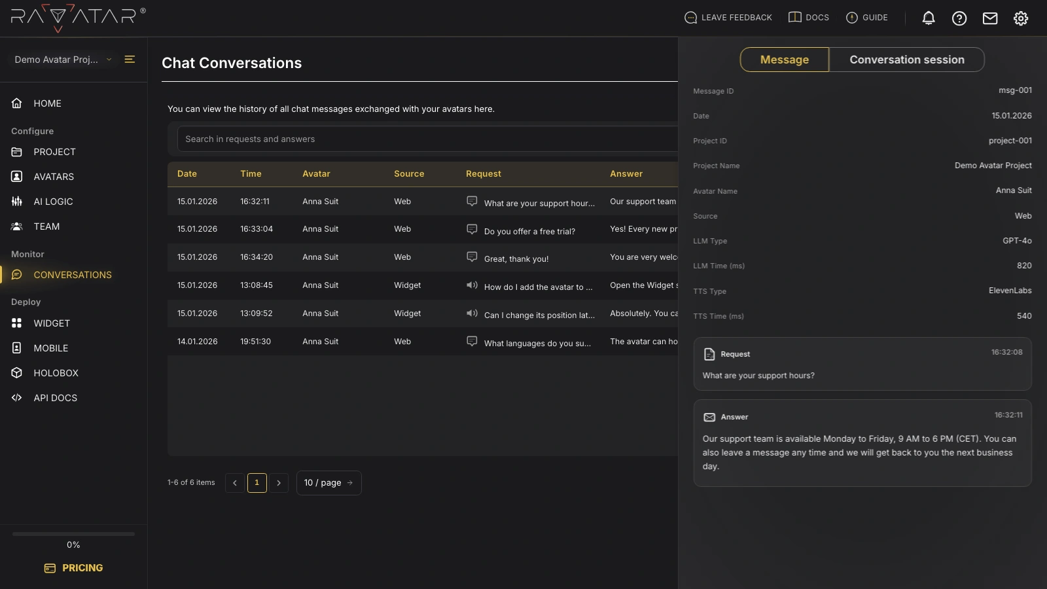Switch to the Message tab
Screen dimensions: 1047x589
(x=785, y=60)
